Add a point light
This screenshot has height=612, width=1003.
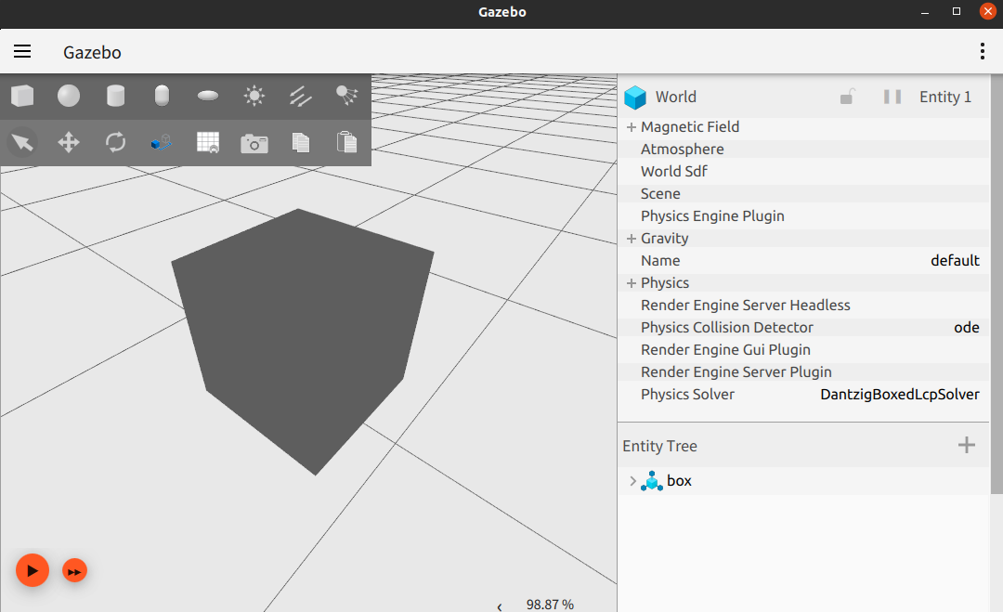(254, 96)
